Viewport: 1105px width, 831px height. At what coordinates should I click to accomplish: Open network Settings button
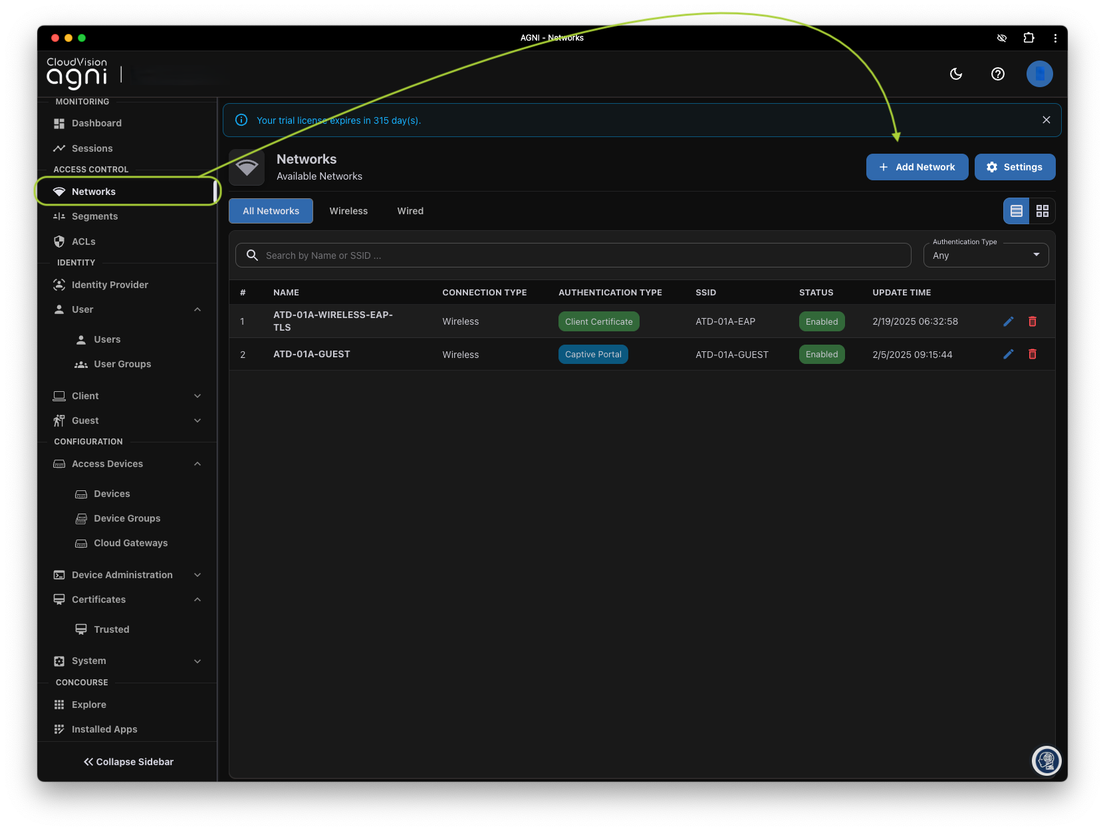pyautogui.click(x=1015, y=167)
